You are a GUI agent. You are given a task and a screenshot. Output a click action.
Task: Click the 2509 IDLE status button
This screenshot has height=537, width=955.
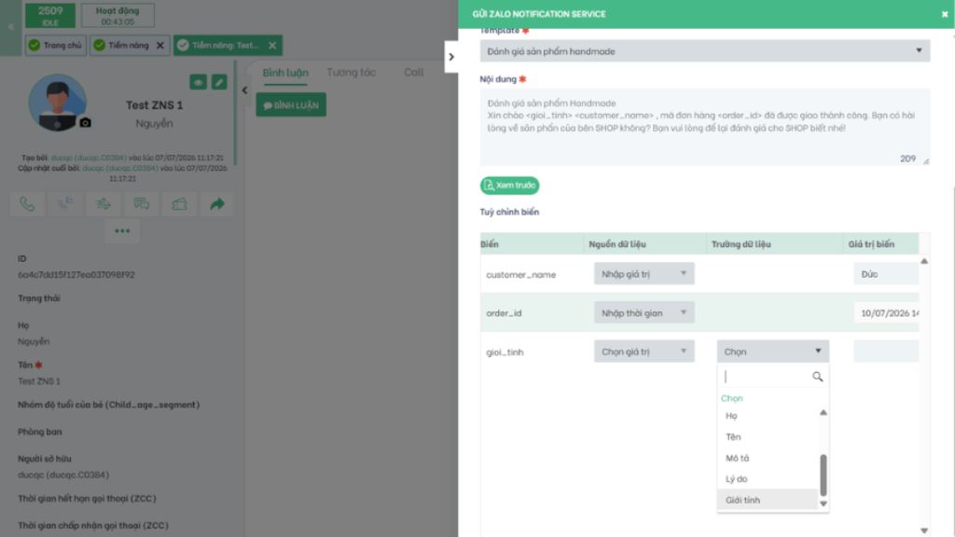[50, 15]
